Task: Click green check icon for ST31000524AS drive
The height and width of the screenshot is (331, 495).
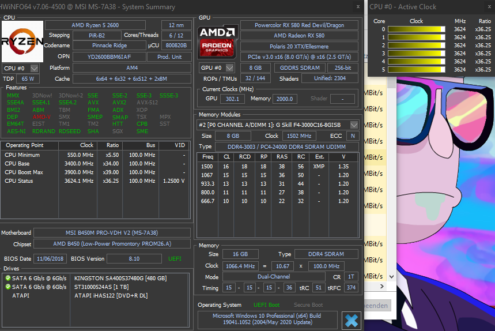Action: pyautogui.click(x=8, y=287)
